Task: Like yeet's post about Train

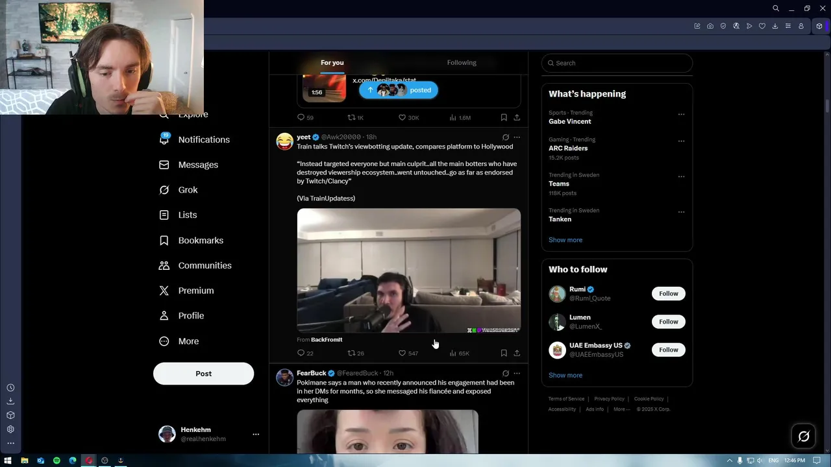Action: (408, 353)
